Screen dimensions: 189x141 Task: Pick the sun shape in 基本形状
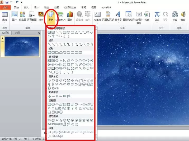coord(84,68)
